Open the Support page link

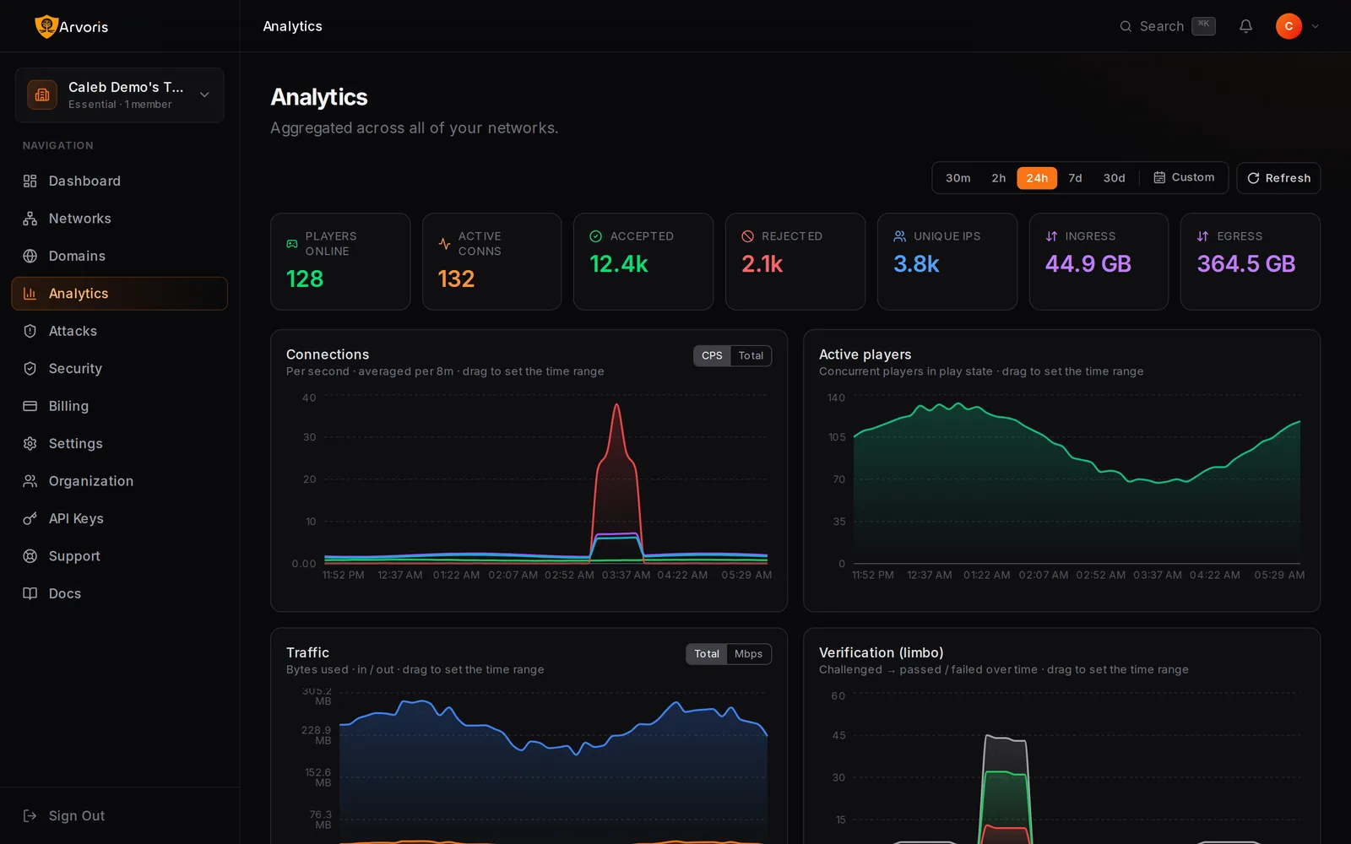point(119,556)
